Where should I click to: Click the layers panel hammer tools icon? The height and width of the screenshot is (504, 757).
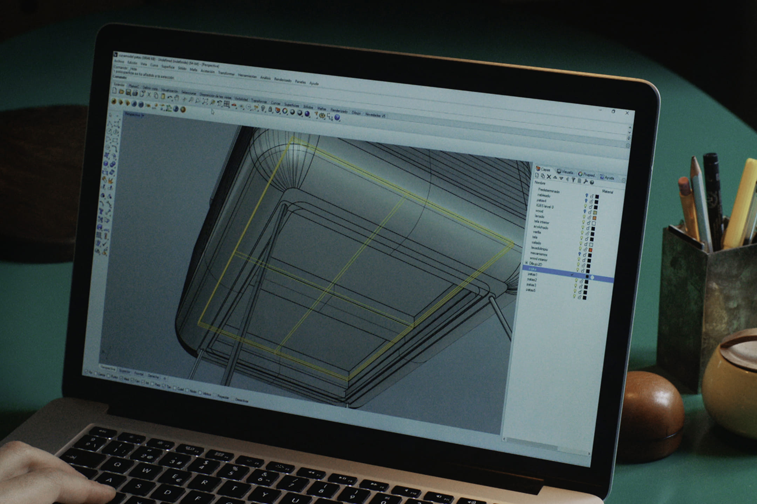585,181
